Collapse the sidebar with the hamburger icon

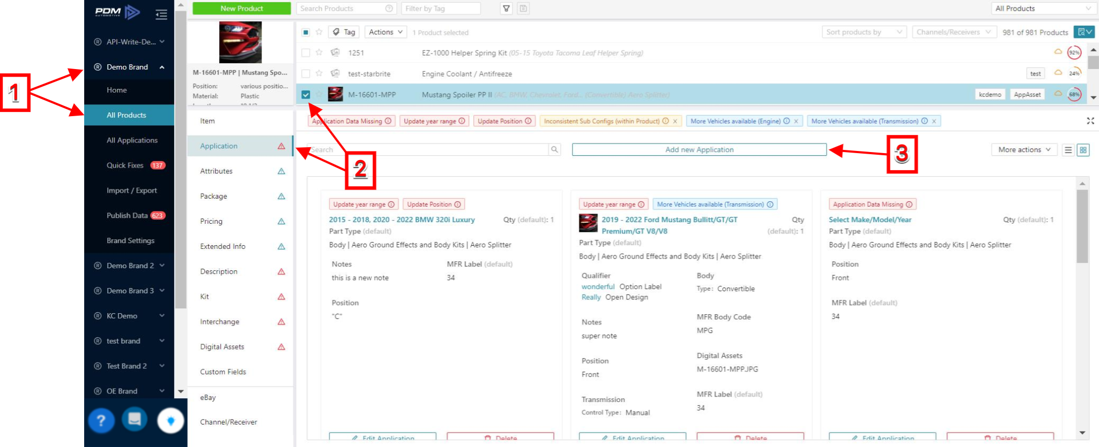[161, 14]
